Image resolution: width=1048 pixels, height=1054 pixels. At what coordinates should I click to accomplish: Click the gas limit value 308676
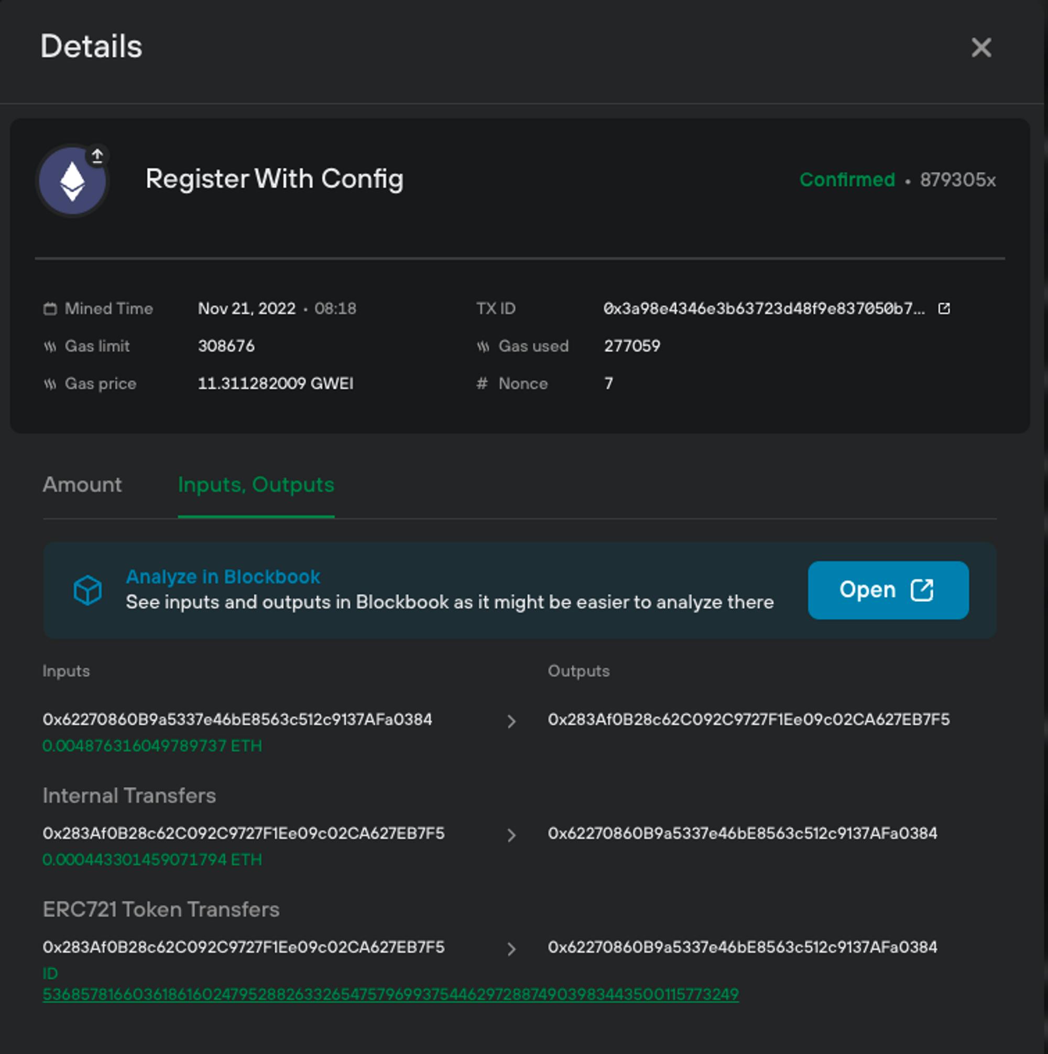point(226,346)
